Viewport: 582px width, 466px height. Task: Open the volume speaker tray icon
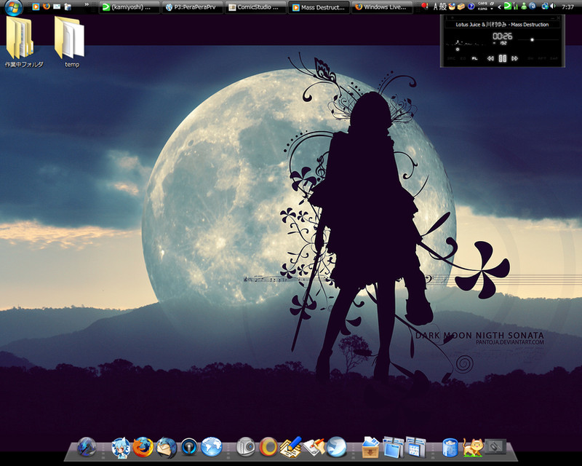(x=553, y=6)
